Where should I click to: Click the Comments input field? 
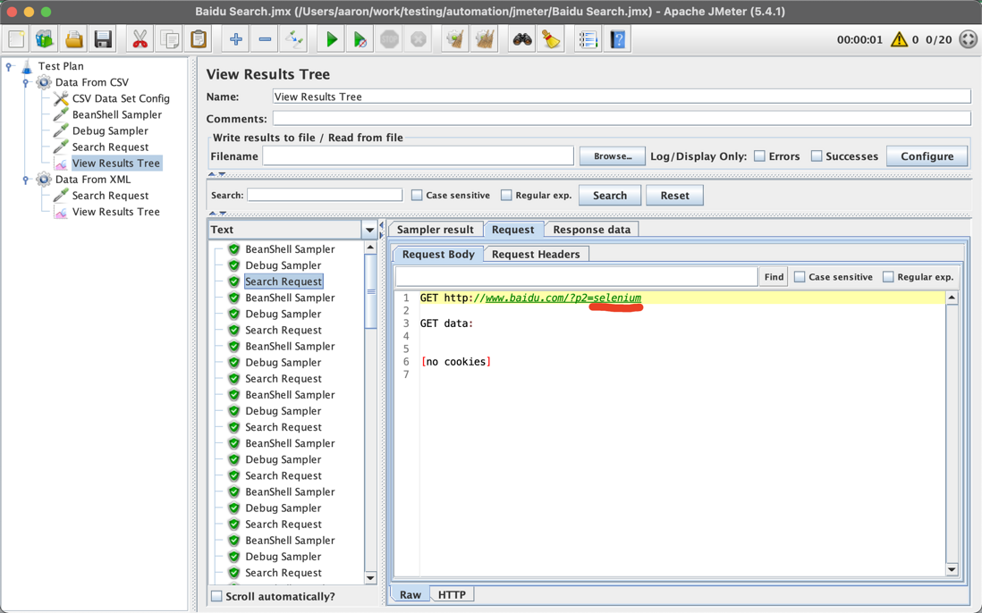pyautogui.click(x=622, y=119)
